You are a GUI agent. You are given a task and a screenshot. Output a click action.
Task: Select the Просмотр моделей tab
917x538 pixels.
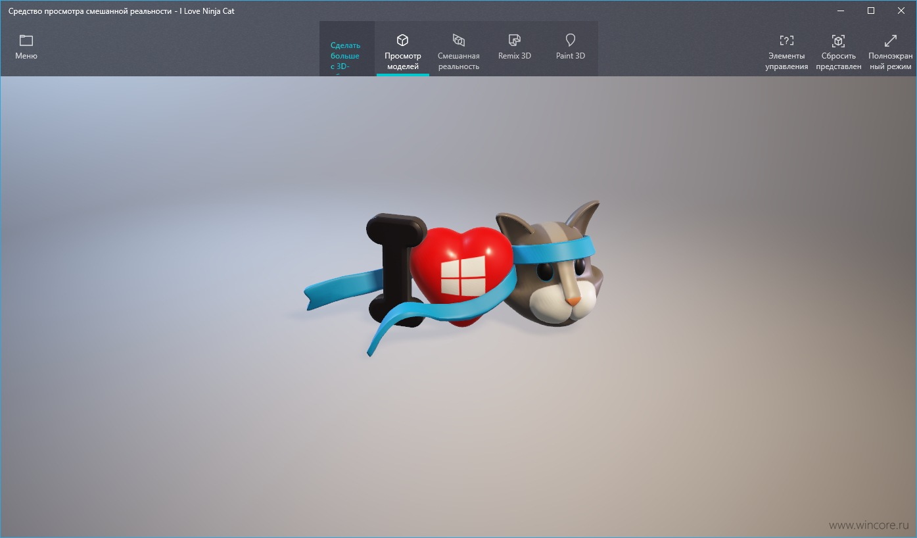tap(402, 50)
